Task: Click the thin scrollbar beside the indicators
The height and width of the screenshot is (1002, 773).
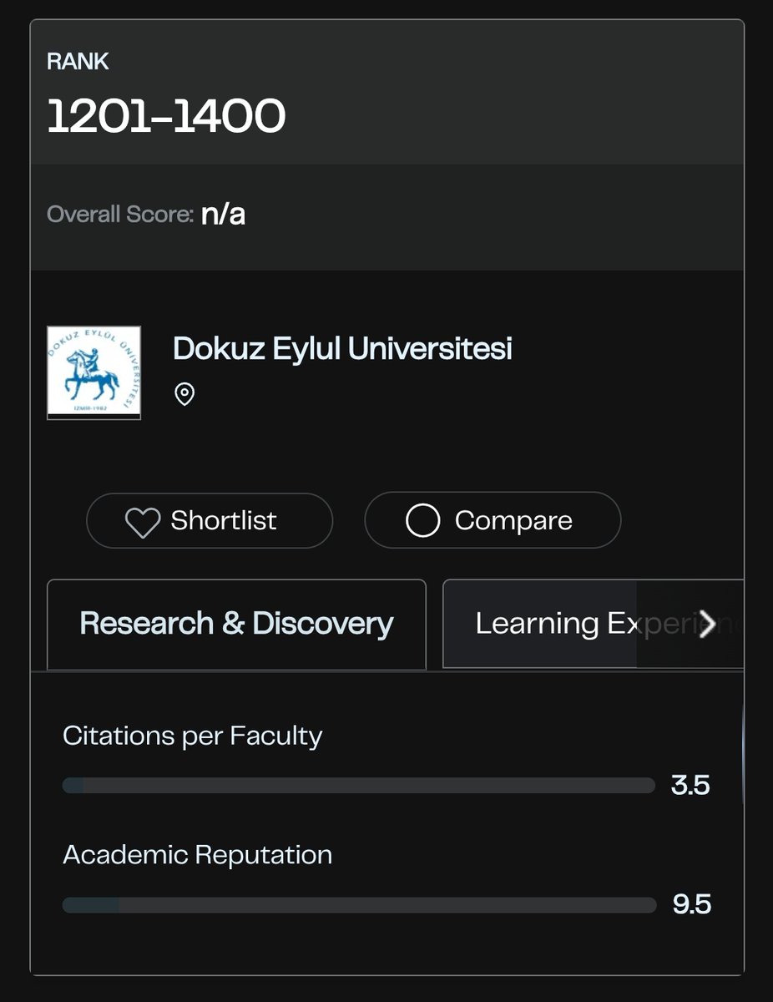Action: pos(742,754)
